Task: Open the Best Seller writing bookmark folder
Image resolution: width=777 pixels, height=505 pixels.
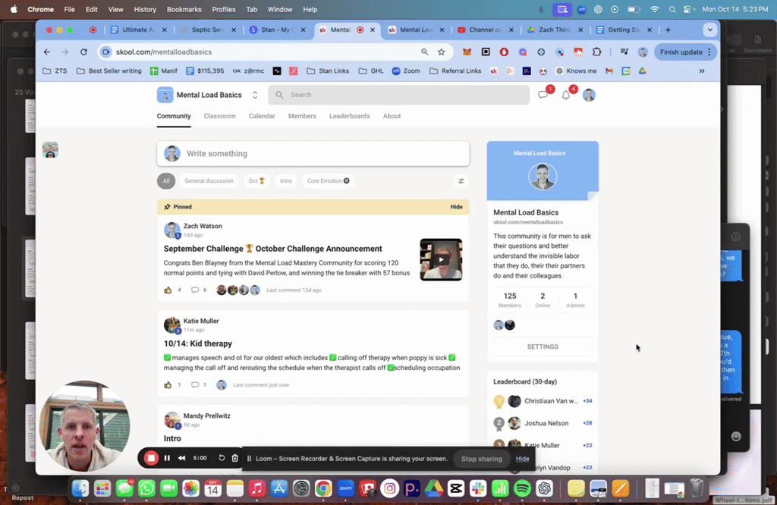Action: coord(109,71)
